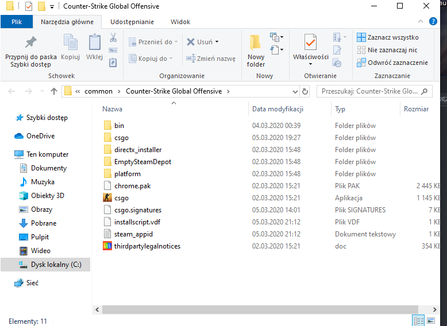Click Nie zaznaczaj nic
Screen dimensions: 447x326
click(387, 50)
